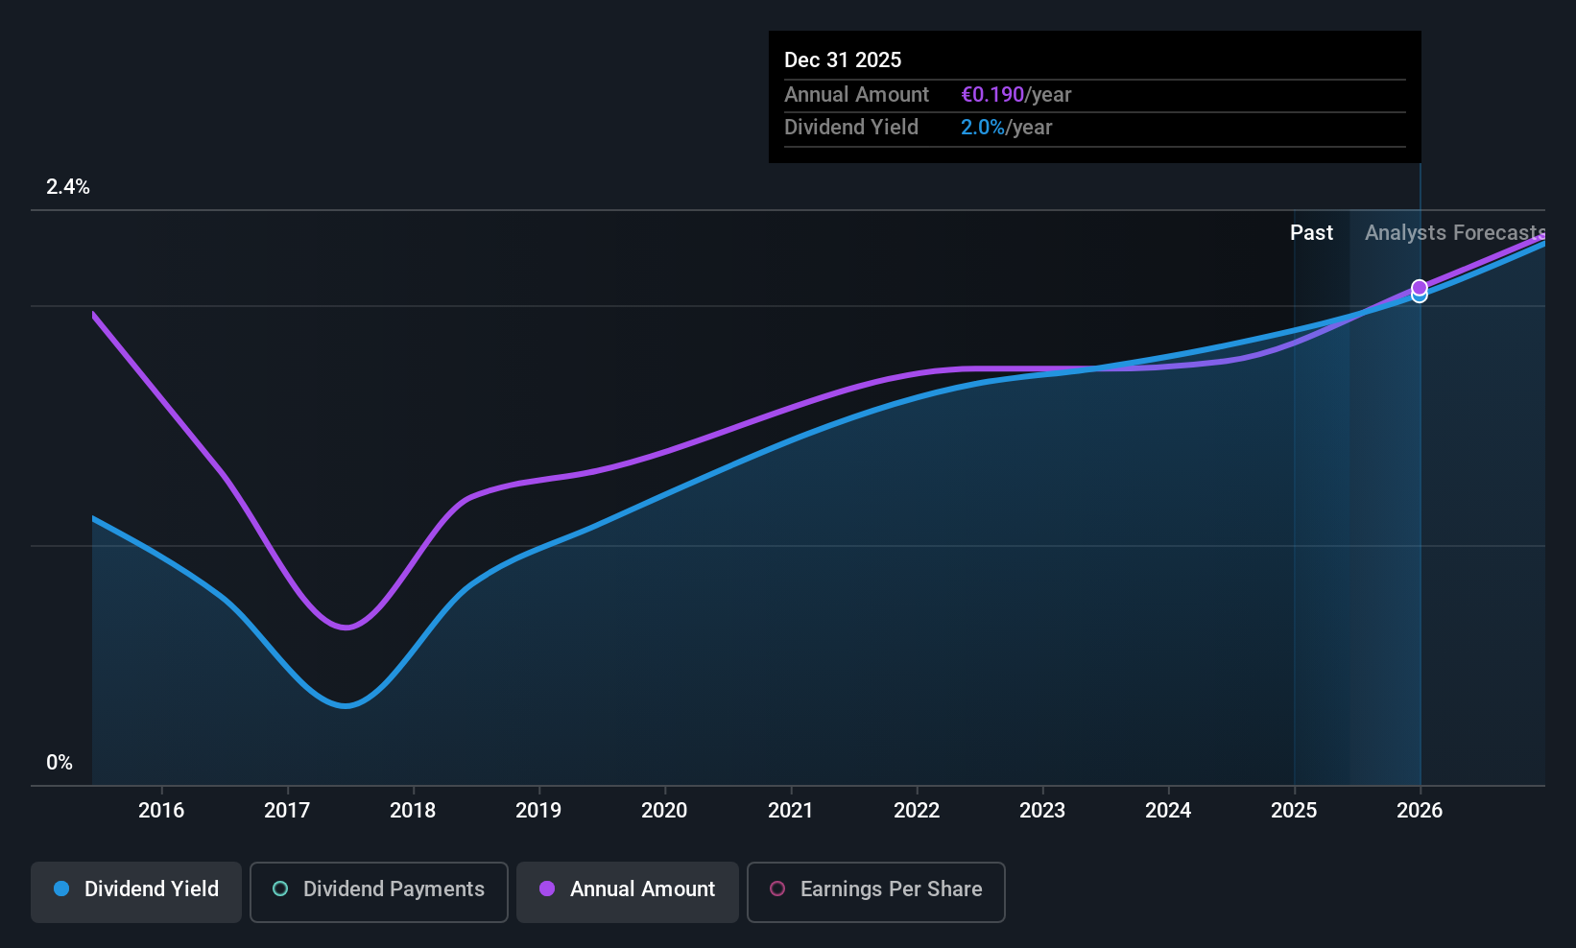This screenshot has height=948, width=1576.
Task: Click the pink Earnings Per Share circle icon
Action: tap(777, 889)
